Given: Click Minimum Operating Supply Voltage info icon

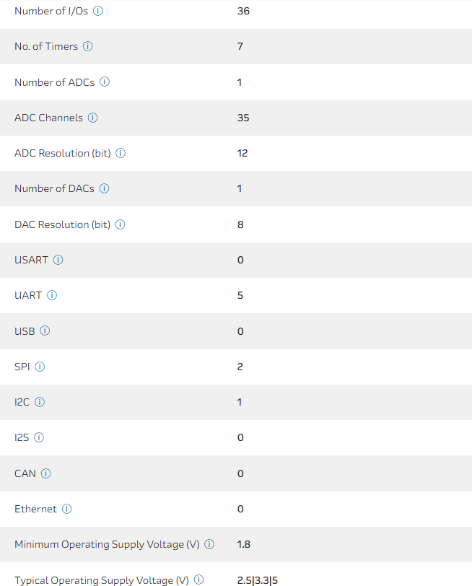Looking at the screenshot, I should point(210,544).
